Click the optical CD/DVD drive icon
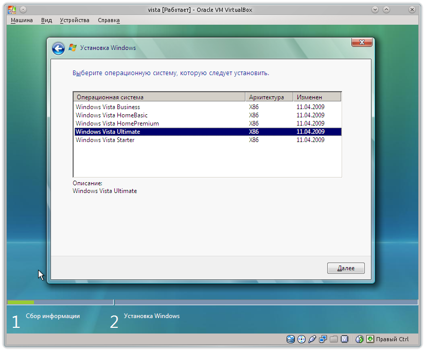Image resolution: width=425 pixels, height=351 pixels. pos(302,339)
